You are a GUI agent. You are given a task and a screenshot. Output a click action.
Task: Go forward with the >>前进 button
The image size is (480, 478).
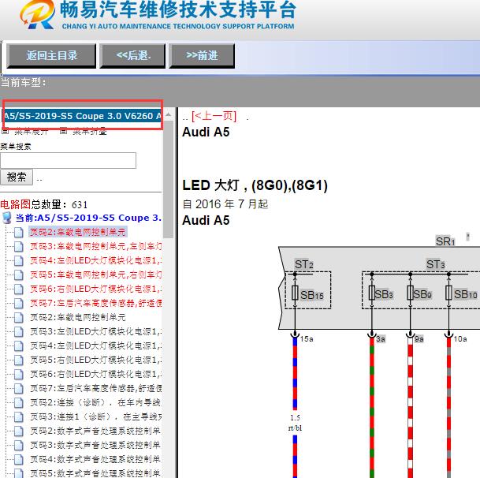click(x=202, y=56)
